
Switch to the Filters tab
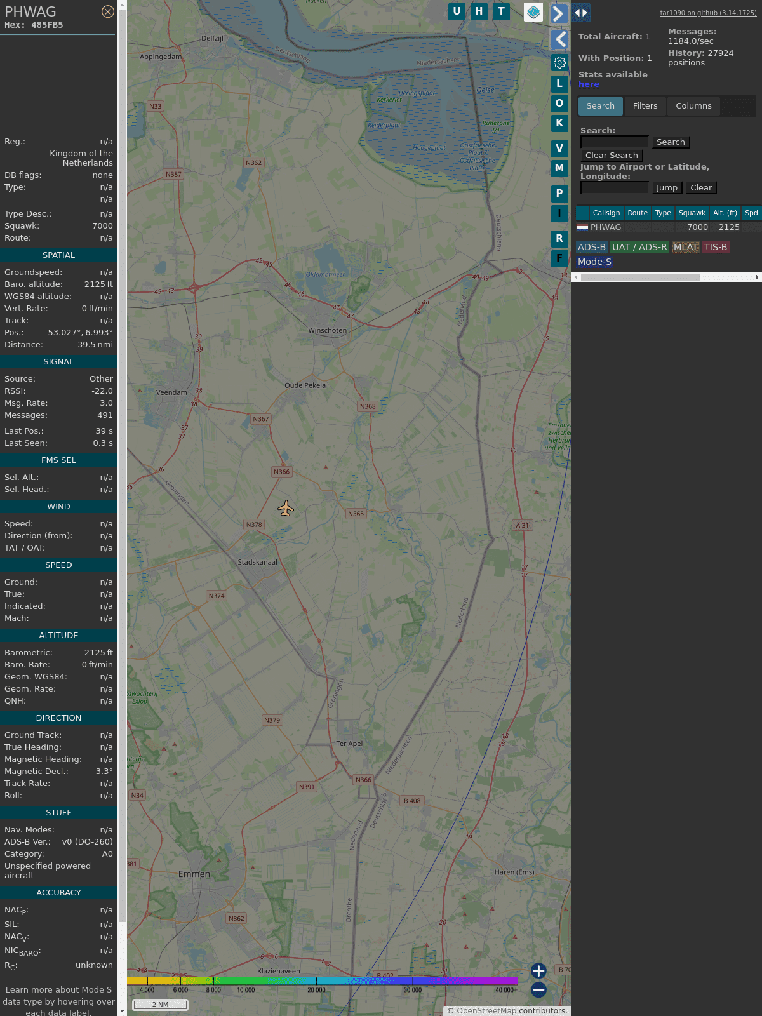pos(645,106)
